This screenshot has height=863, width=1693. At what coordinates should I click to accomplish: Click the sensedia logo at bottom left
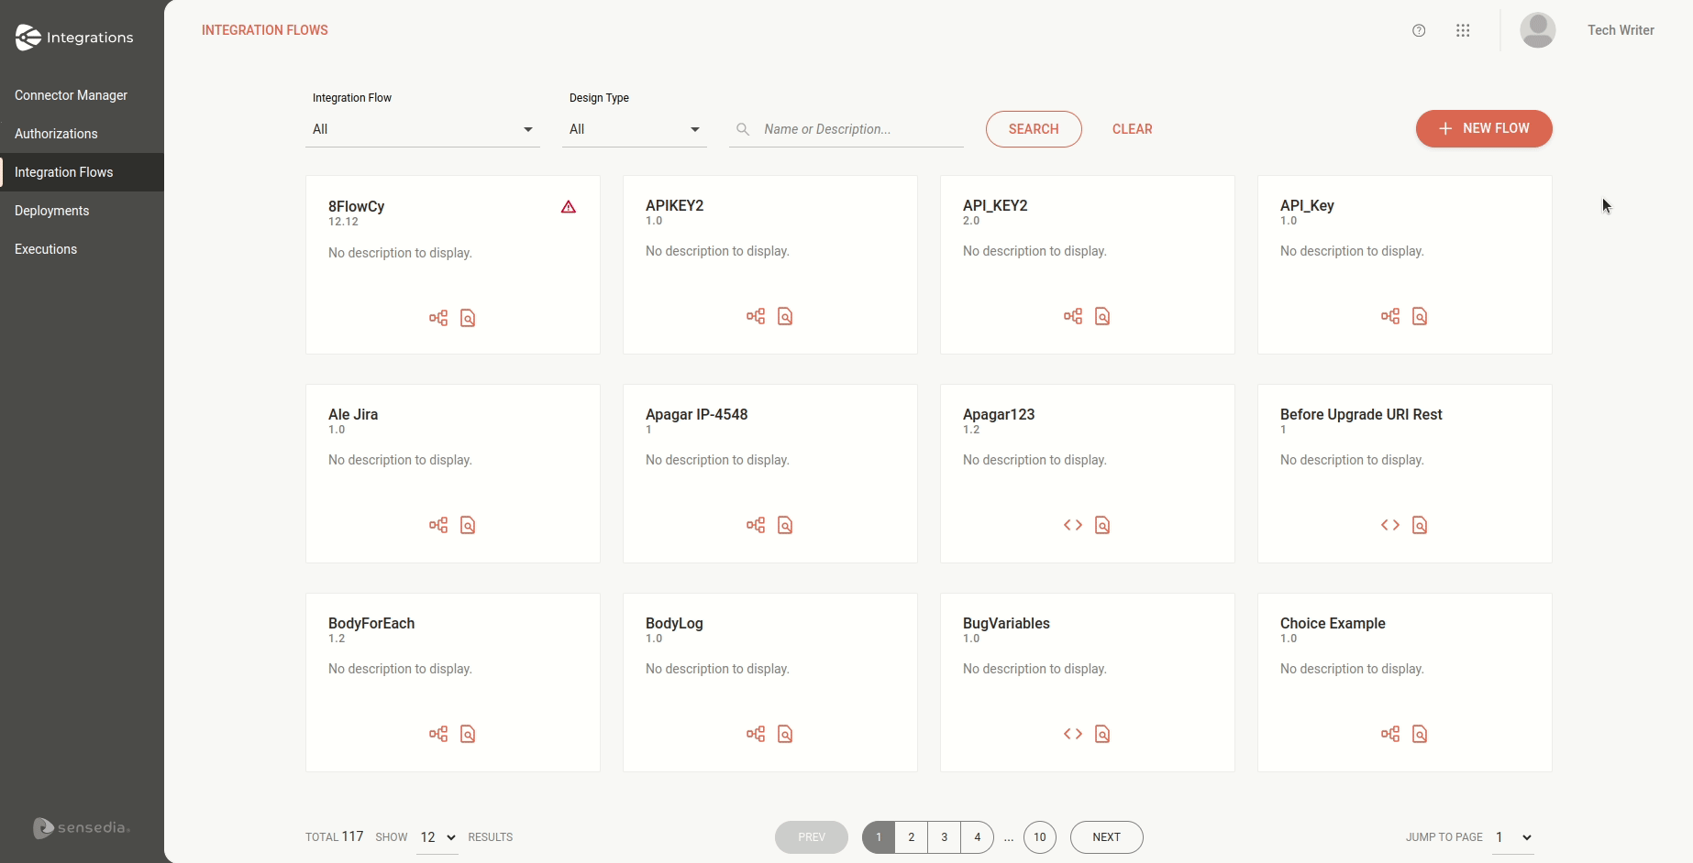tap(81, 827)
